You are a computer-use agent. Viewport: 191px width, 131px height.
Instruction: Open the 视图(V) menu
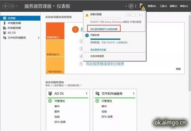pos(173,6)
